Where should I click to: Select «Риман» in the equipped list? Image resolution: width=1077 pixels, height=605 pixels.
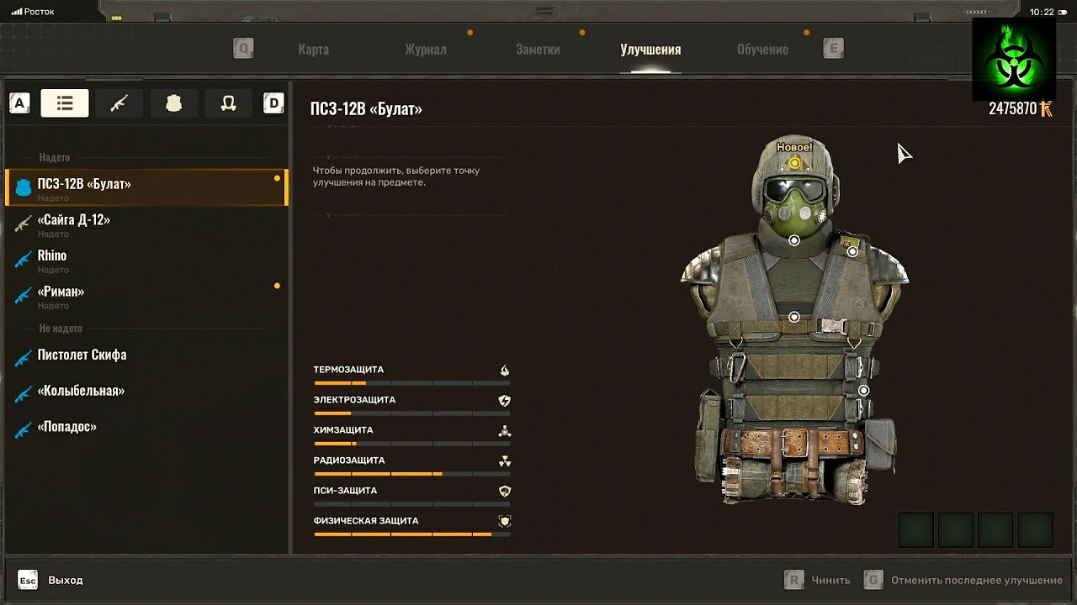[146, 296]
